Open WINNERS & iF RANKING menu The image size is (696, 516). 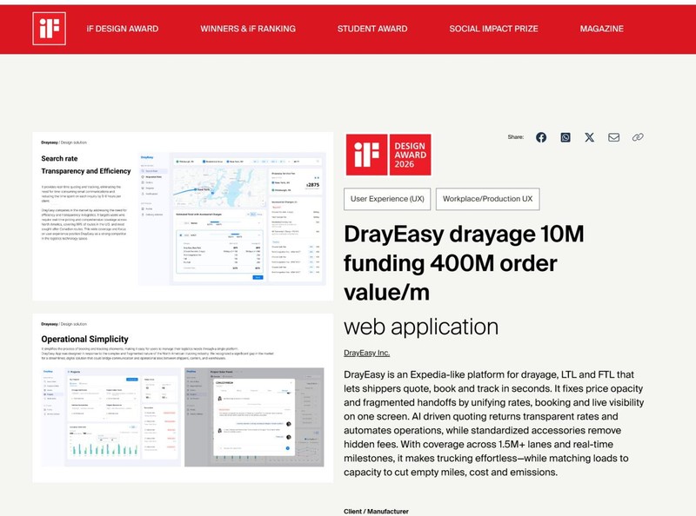(248, 29)
